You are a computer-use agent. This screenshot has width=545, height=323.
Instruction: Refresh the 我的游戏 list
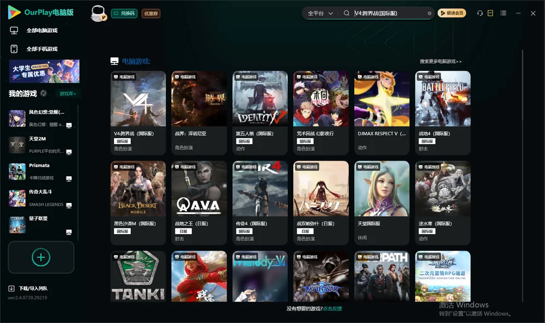pyautogui.click(x=44, y=93)
